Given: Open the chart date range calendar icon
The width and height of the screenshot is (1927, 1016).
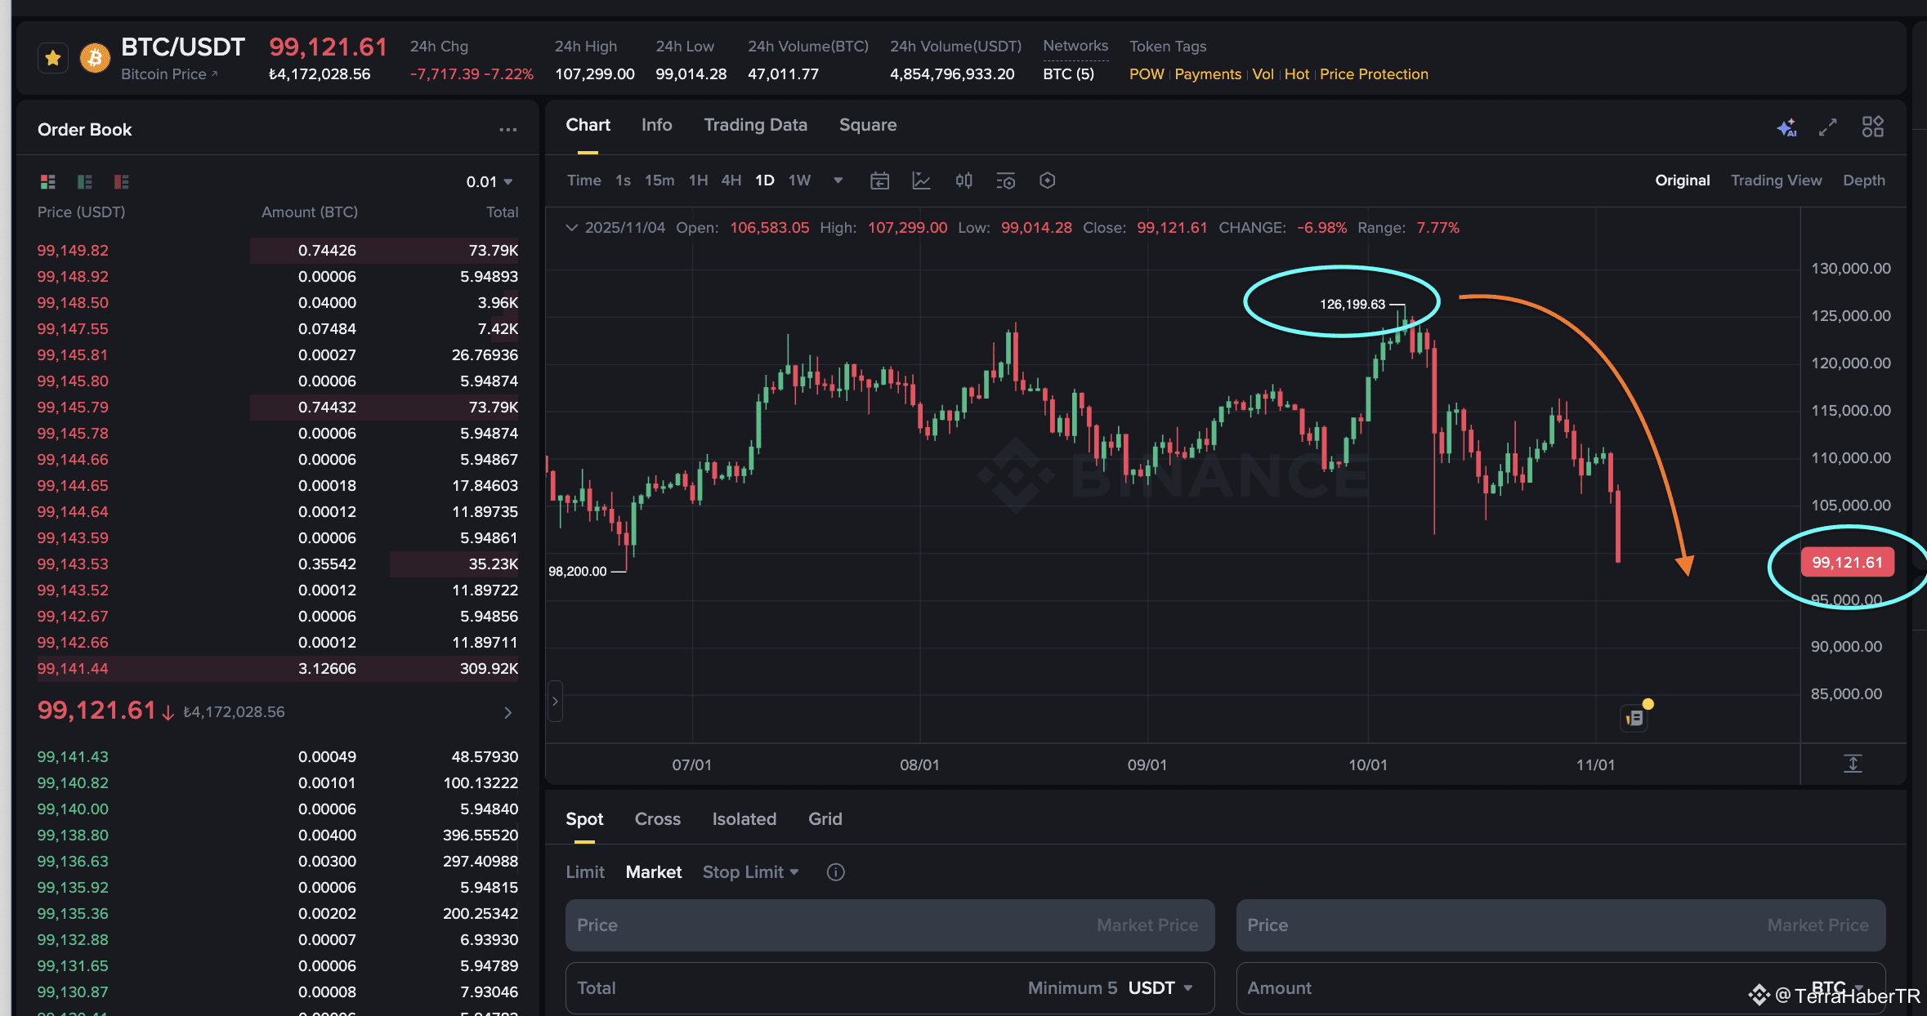Looking at the screenshot, I should (879, 180).
